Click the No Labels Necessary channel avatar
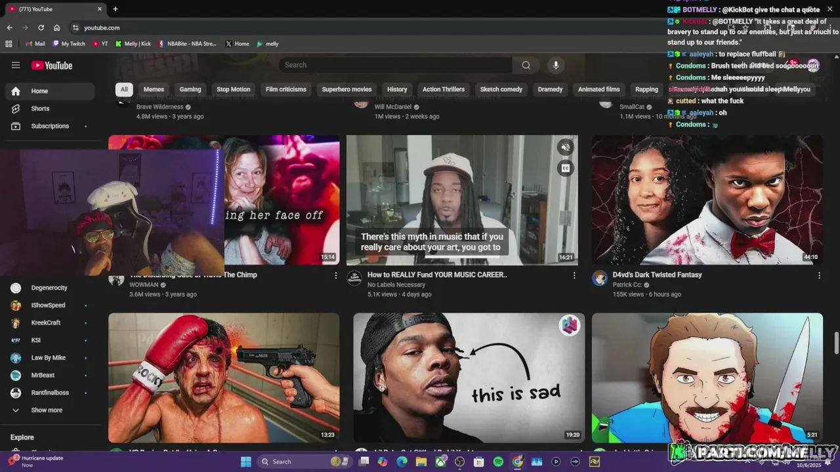This screenshot has width=840, height=472. [354, 279]
